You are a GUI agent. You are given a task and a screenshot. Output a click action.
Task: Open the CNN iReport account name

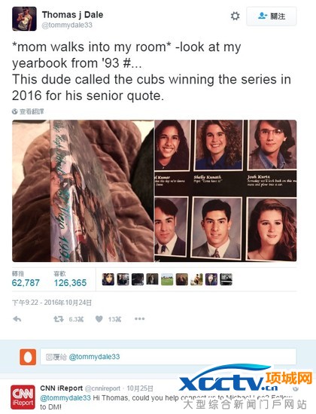pyautogui.click(x=62, y=388)
